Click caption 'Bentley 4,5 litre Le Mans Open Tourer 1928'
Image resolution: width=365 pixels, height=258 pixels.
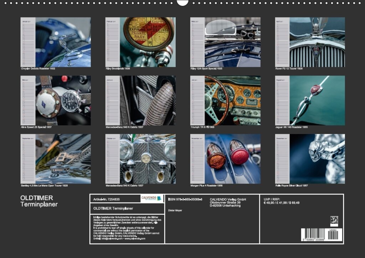click(44, 186)
